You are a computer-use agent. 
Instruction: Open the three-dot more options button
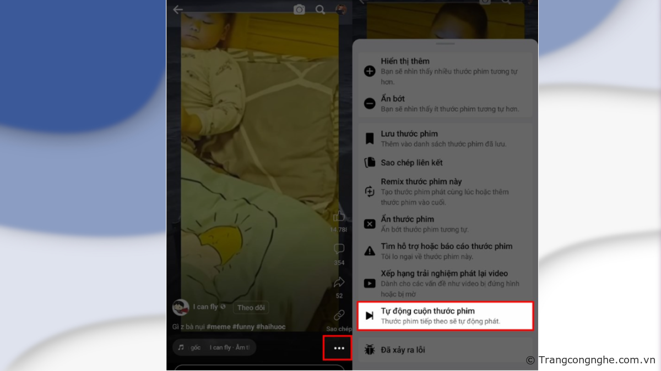tap(339, 348)
